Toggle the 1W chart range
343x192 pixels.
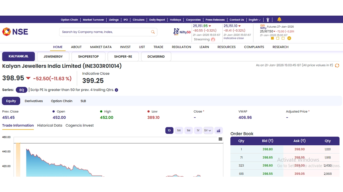(179, 131)
